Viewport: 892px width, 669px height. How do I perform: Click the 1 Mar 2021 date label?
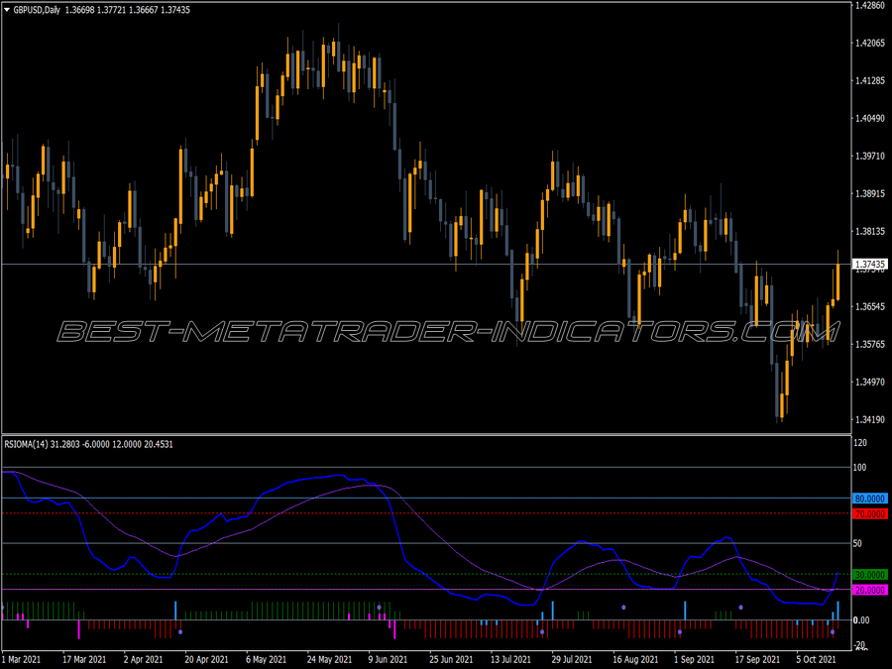coord(24,660)
